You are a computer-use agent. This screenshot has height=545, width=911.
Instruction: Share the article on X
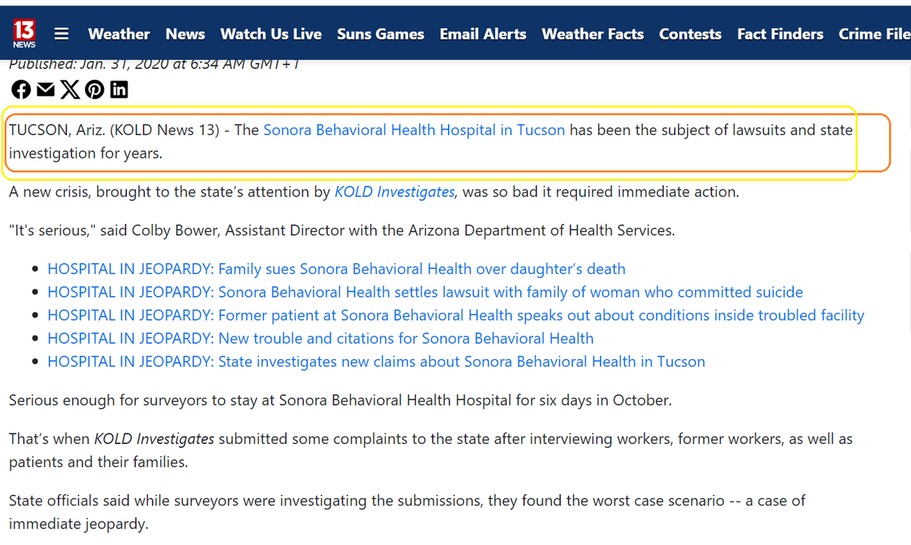click(69, 90)
